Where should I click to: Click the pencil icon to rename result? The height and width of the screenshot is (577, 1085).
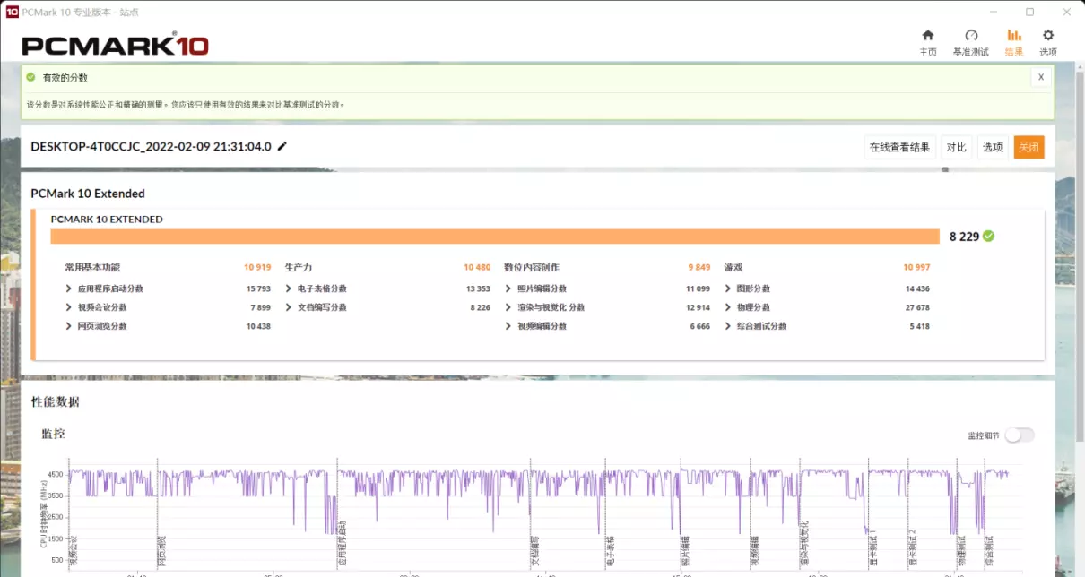point(282,146)
